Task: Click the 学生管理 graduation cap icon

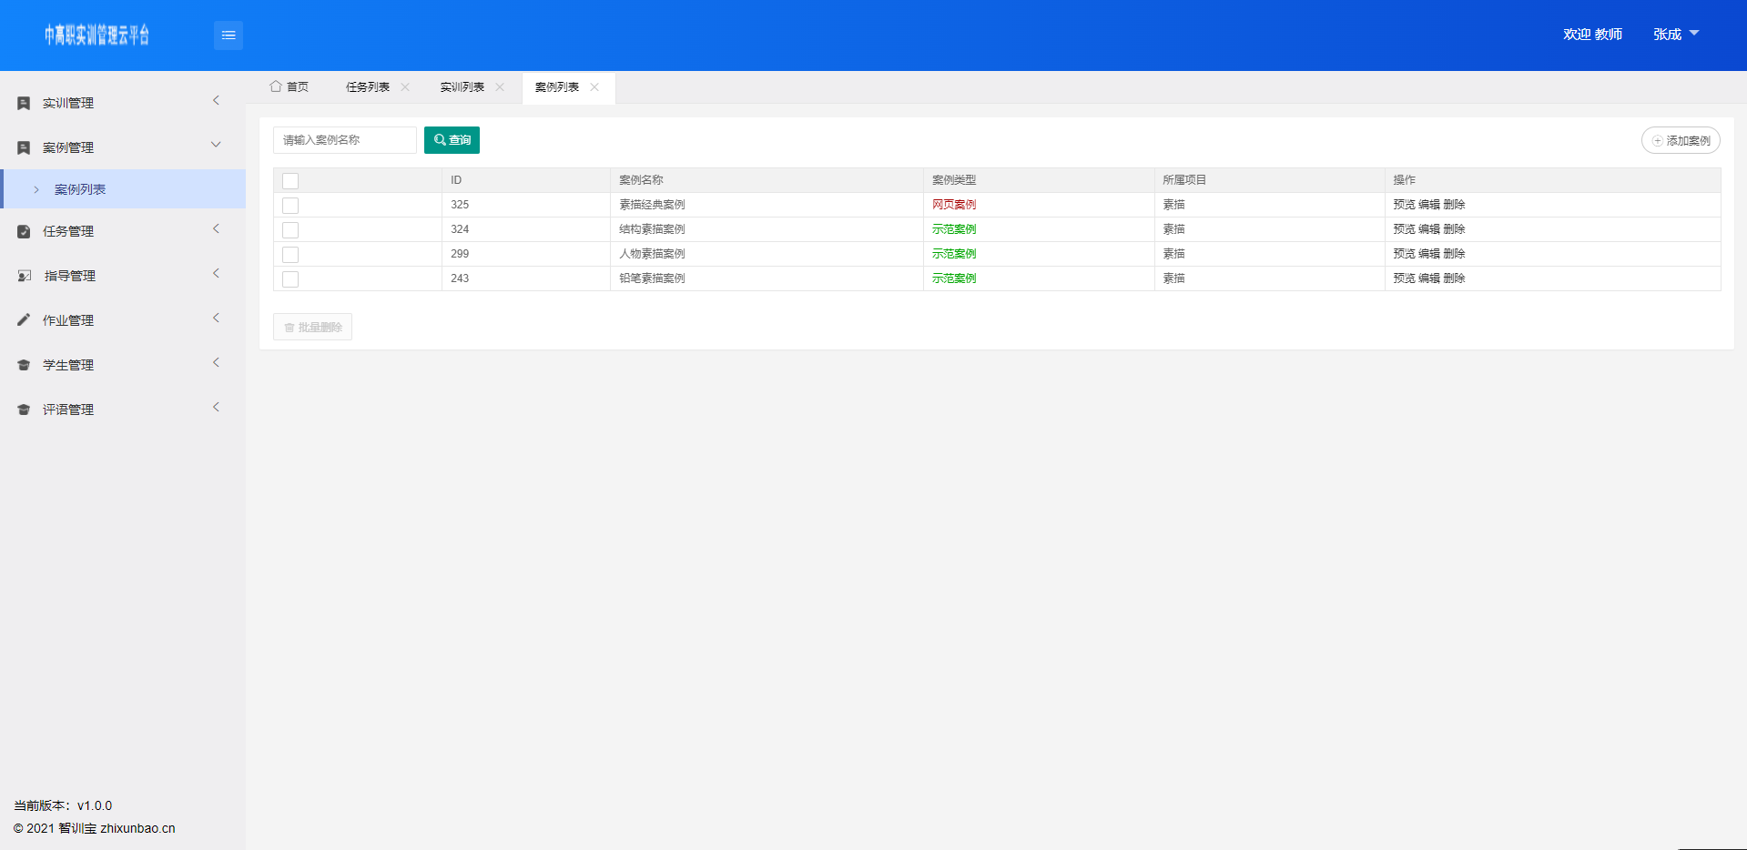Action: tap(24, 365)
